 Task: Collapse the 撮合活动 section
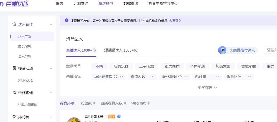tap(51, 68)
